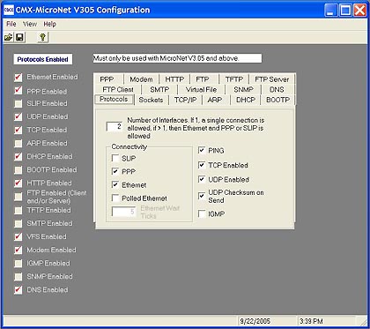Switch to the FTP Client tab

pos(118,89)
